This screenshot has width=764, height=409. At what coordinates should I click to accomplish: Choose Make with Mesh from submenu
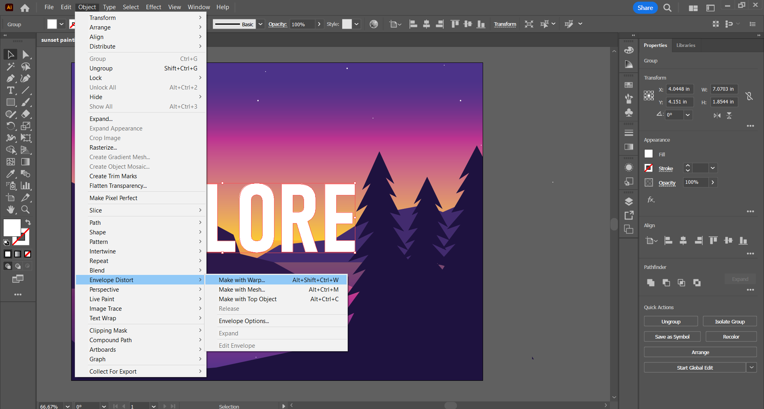click(x=242, y=290)
